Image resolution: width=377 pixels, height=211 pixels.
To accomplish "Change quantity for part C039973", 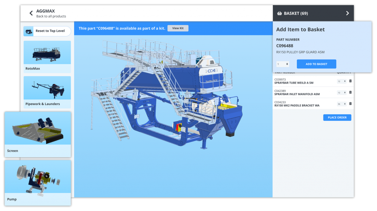I will 342,81.
